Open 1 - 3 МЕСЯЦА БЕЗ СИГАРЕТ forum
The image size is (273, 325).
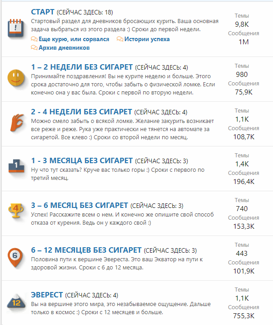click(82, 160)
